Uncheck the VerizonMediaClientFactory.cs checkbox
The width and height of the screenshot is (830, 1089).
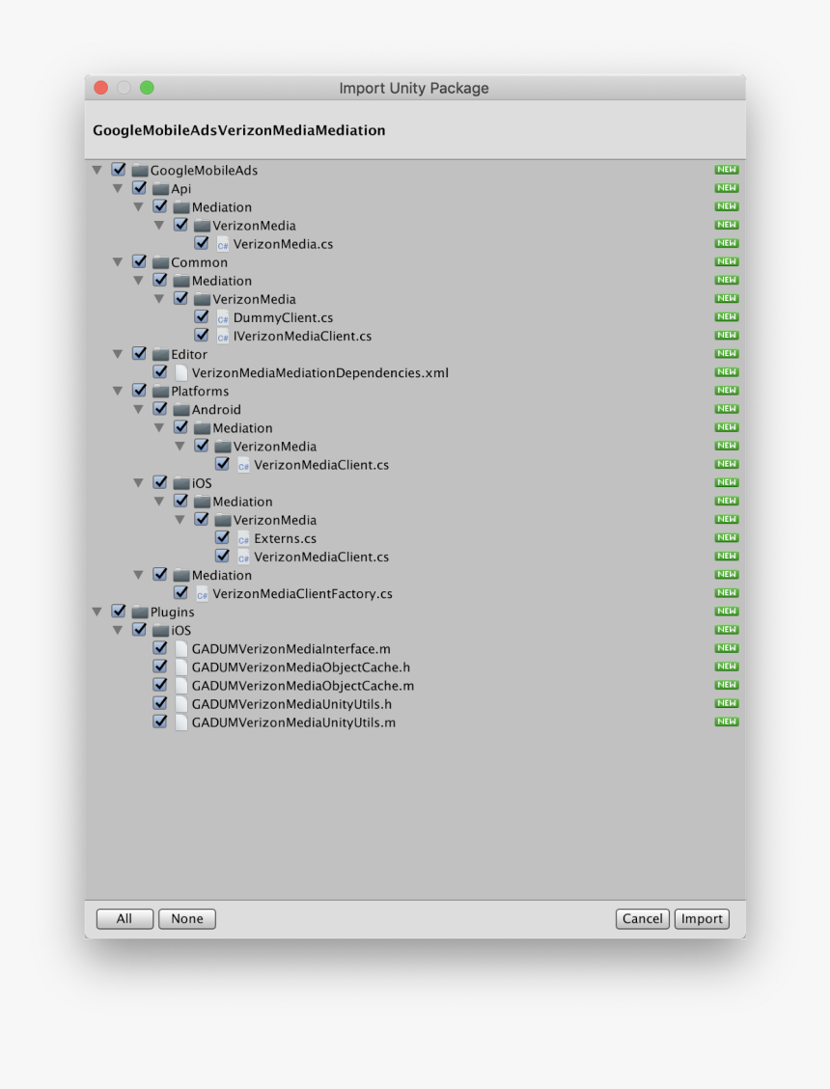[x=180, y=593]
